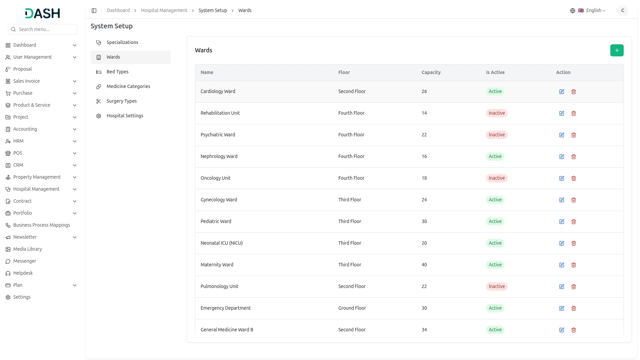Open the Medicine Categories tab
Image resolution: width=640 pixels, height=360 pixels.
131,86
